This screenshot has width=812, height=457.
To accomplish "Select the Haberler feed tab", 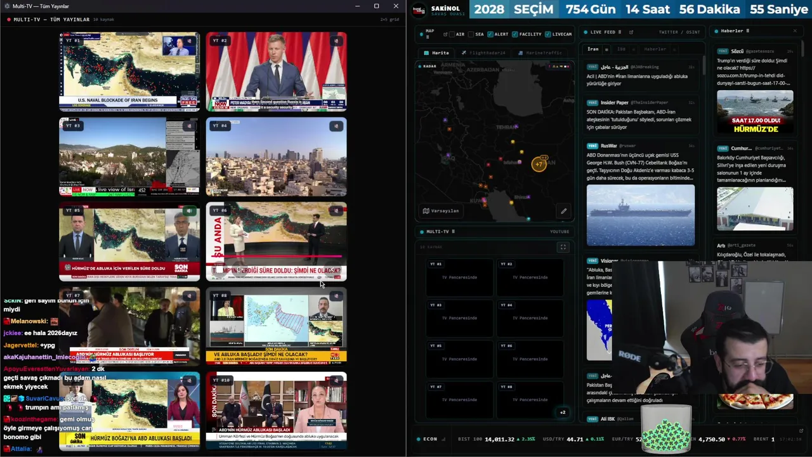I will pos(655,49).
